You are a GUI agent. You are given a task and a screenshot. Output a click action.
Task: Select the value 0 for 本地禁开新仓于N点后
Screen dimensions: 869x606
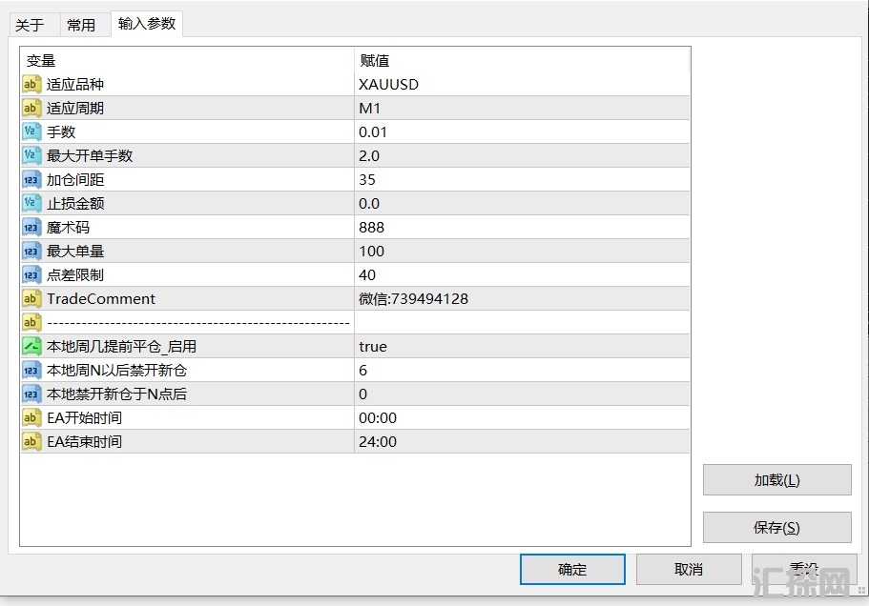(522, 394)
